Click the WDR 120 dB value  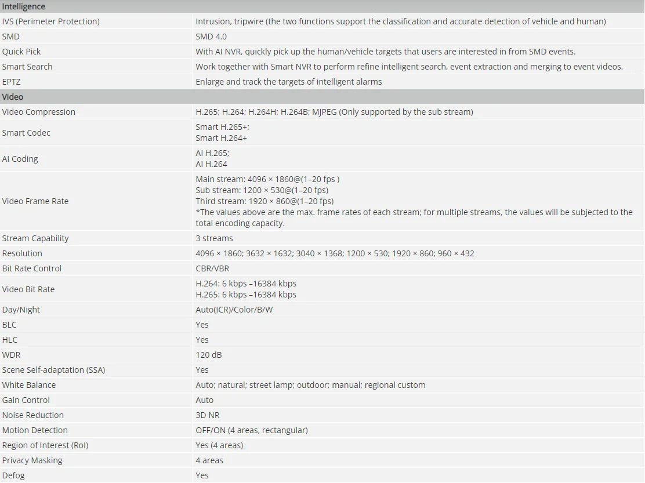pos(209,355)
